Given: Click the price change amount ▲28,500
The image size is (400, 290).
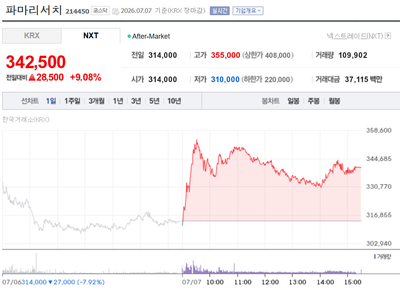Looking at the screenshot, I should coord(46,77).
